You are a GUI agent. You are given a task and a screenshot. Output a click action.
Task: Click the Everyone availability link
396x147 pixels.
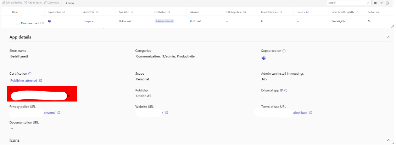[x=88, y=21]
